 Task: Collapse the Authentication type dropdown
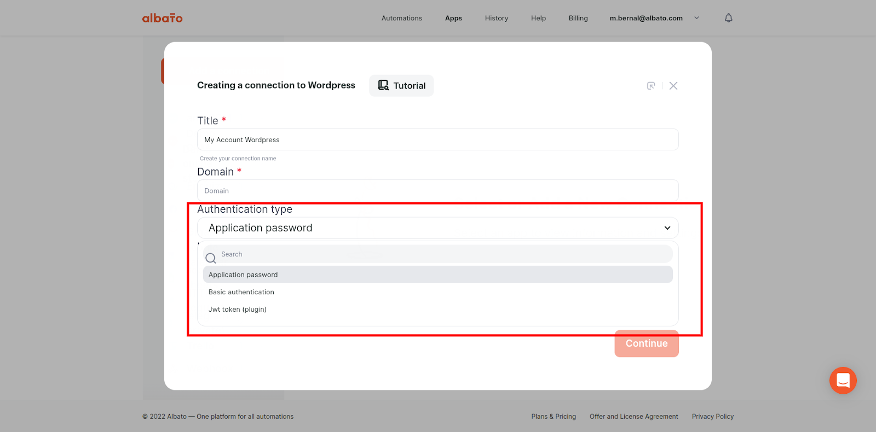point(667,228)
